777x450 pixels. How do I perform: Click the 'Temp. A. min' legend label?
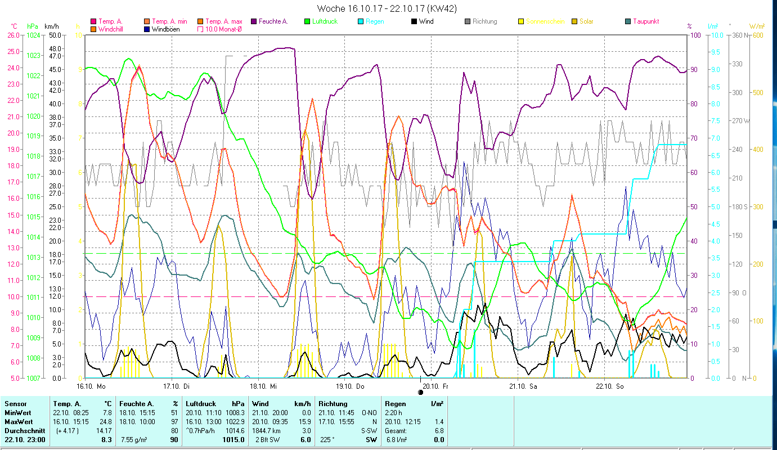pos(169,22)
